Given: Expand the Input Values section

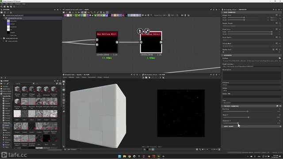Looking at the screenshot, I should [222, 127].
